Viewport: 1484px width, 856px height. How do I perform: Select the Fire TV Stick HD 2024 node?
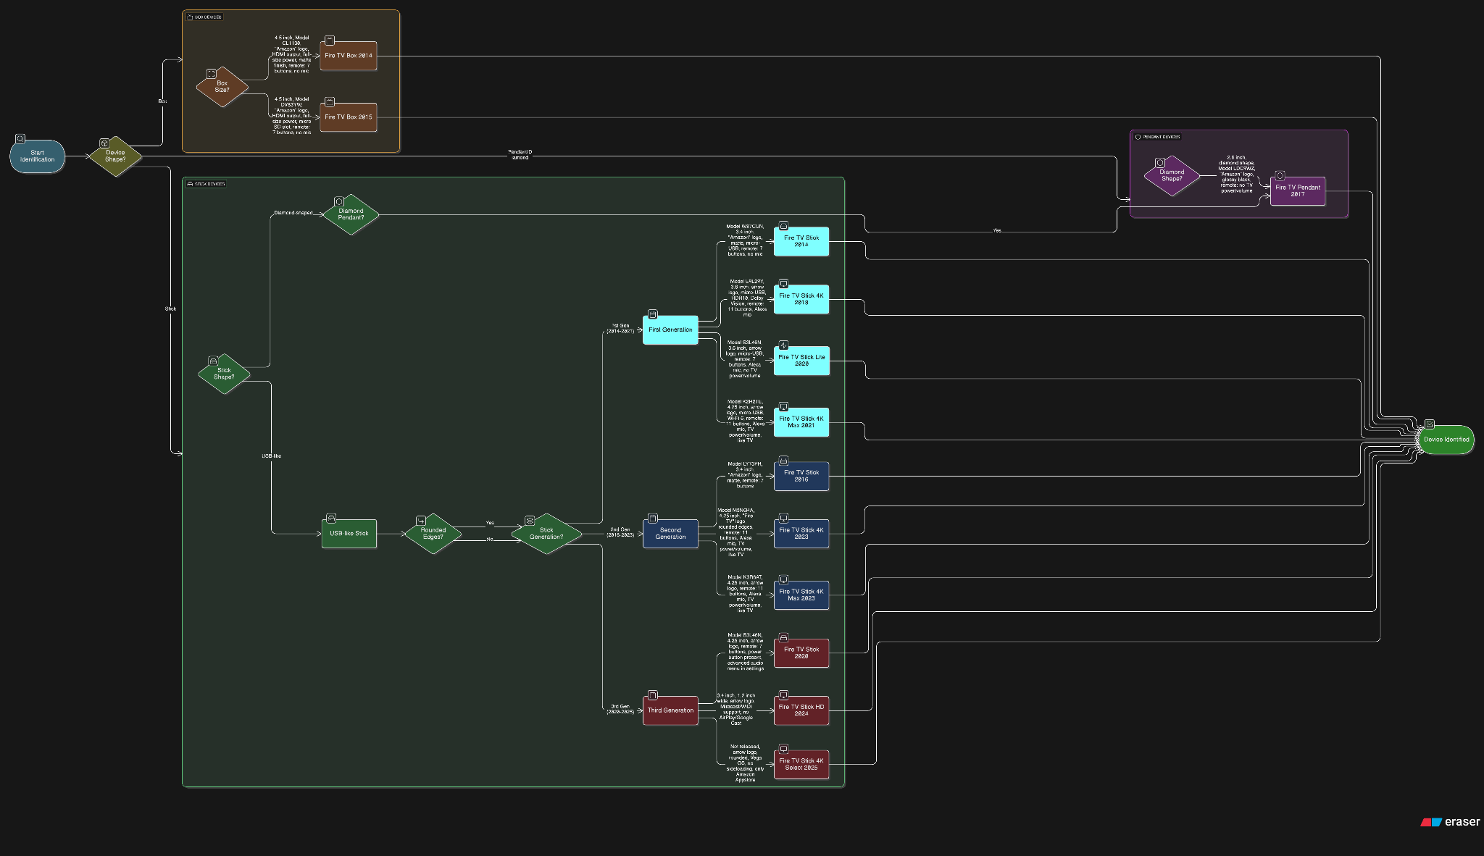[801, 710]
